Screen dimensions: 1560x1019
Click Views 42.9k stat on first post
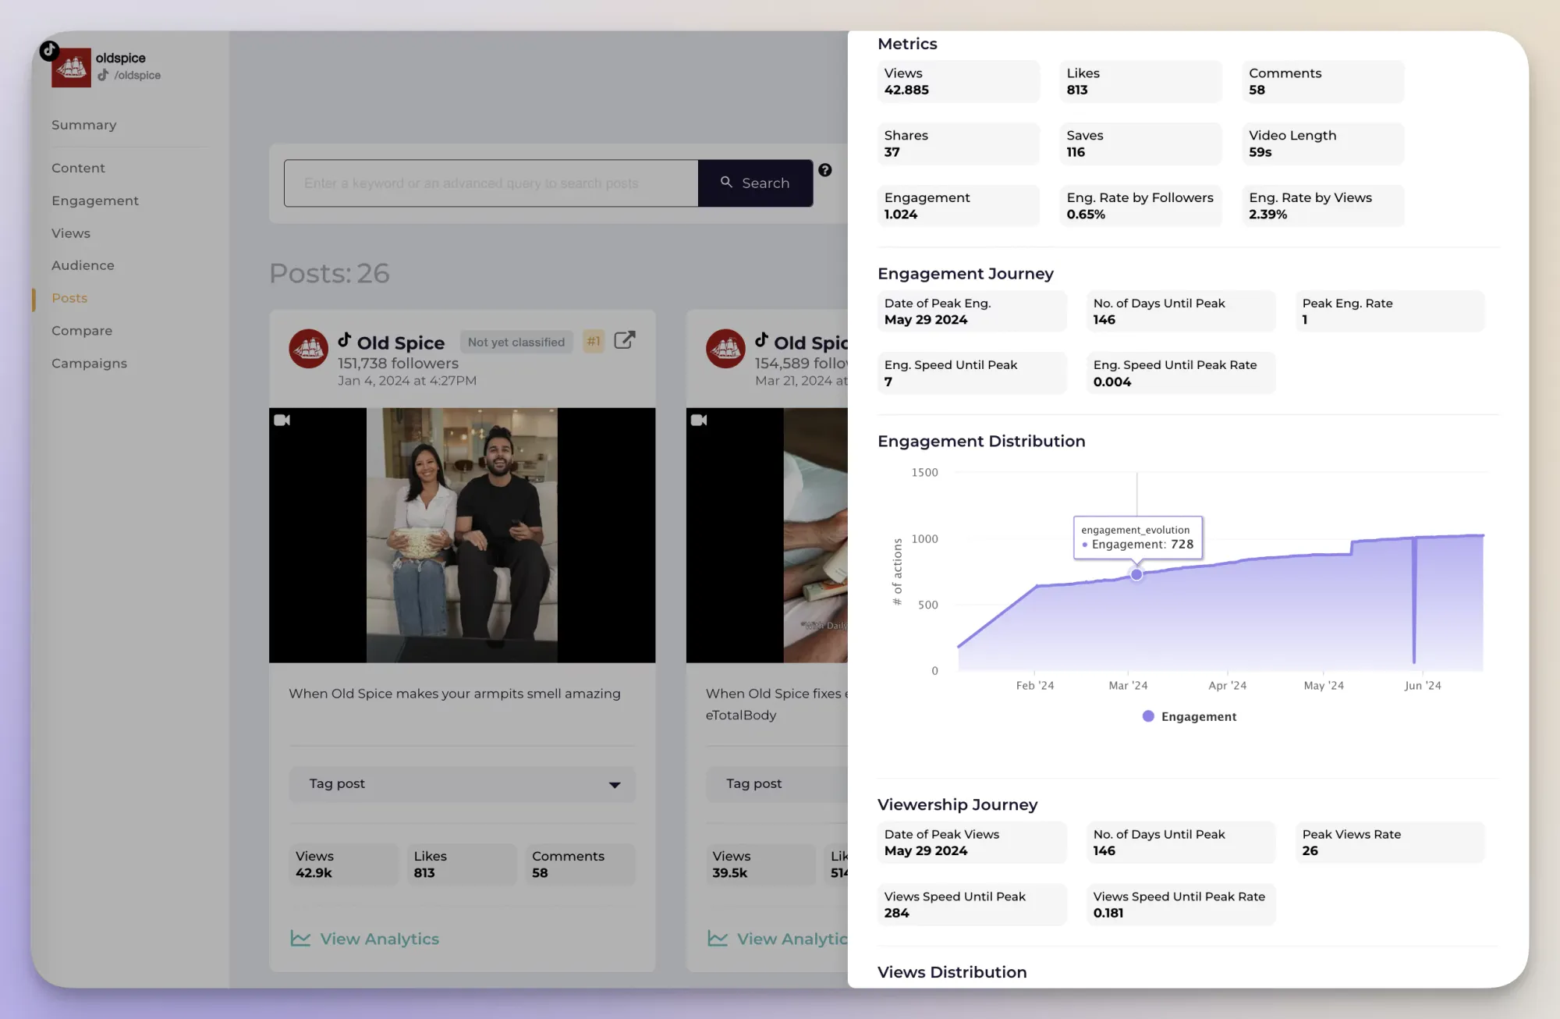pos(343,865)
